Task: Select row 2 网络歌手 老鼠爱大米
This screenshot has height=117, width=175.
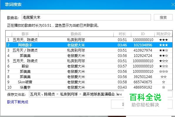Action: pos(89,45)
